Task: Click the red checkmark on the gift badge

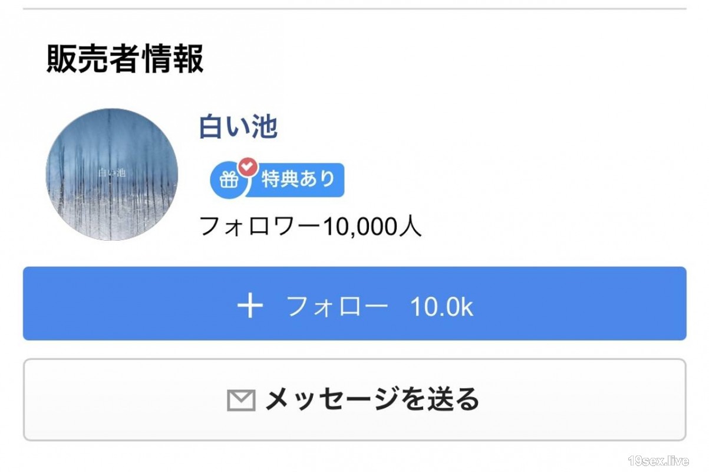Action: click(x=249, y=167)
